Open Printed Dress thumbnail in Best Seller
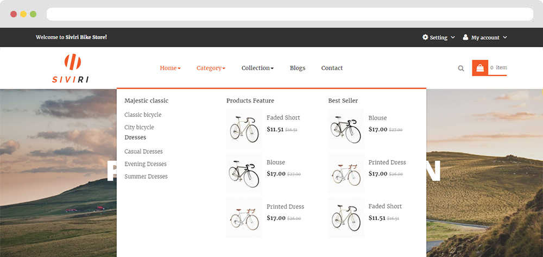 [x=346, y=173]
